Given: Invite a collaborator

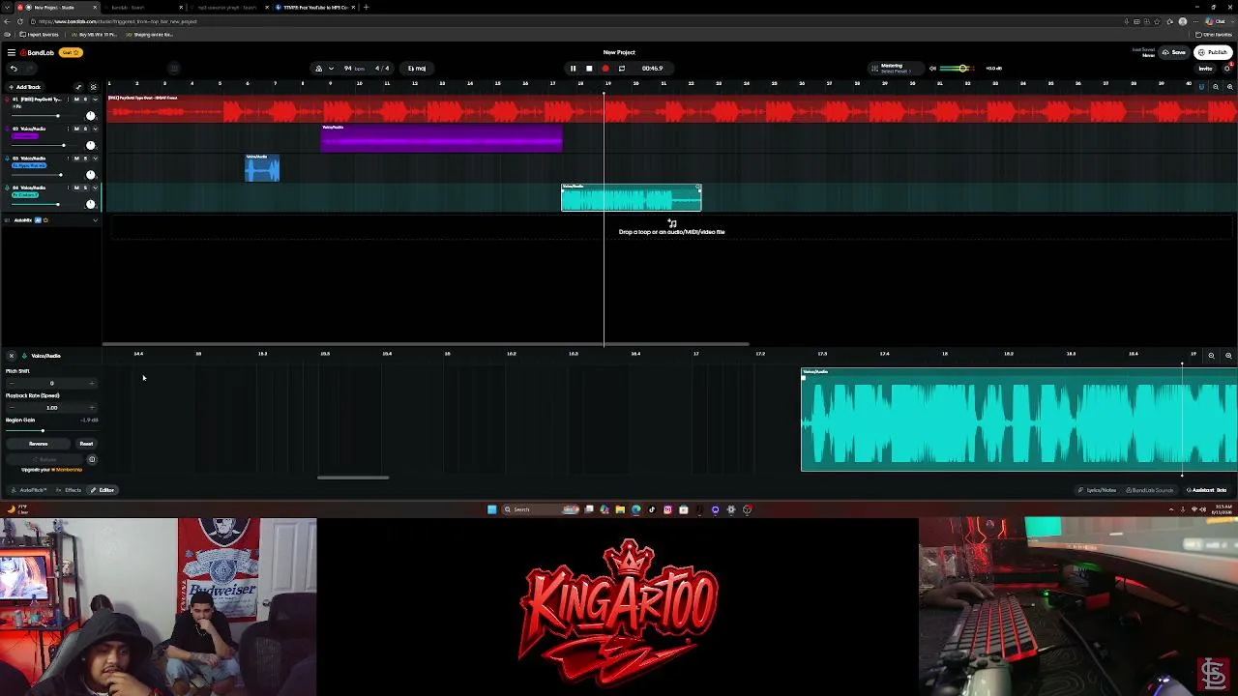Looking at the screenshot, I should point(1205,69).
